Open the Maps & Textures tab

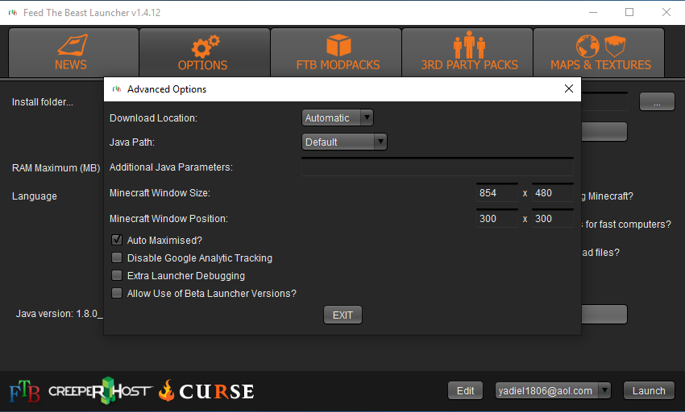(599, 53)
